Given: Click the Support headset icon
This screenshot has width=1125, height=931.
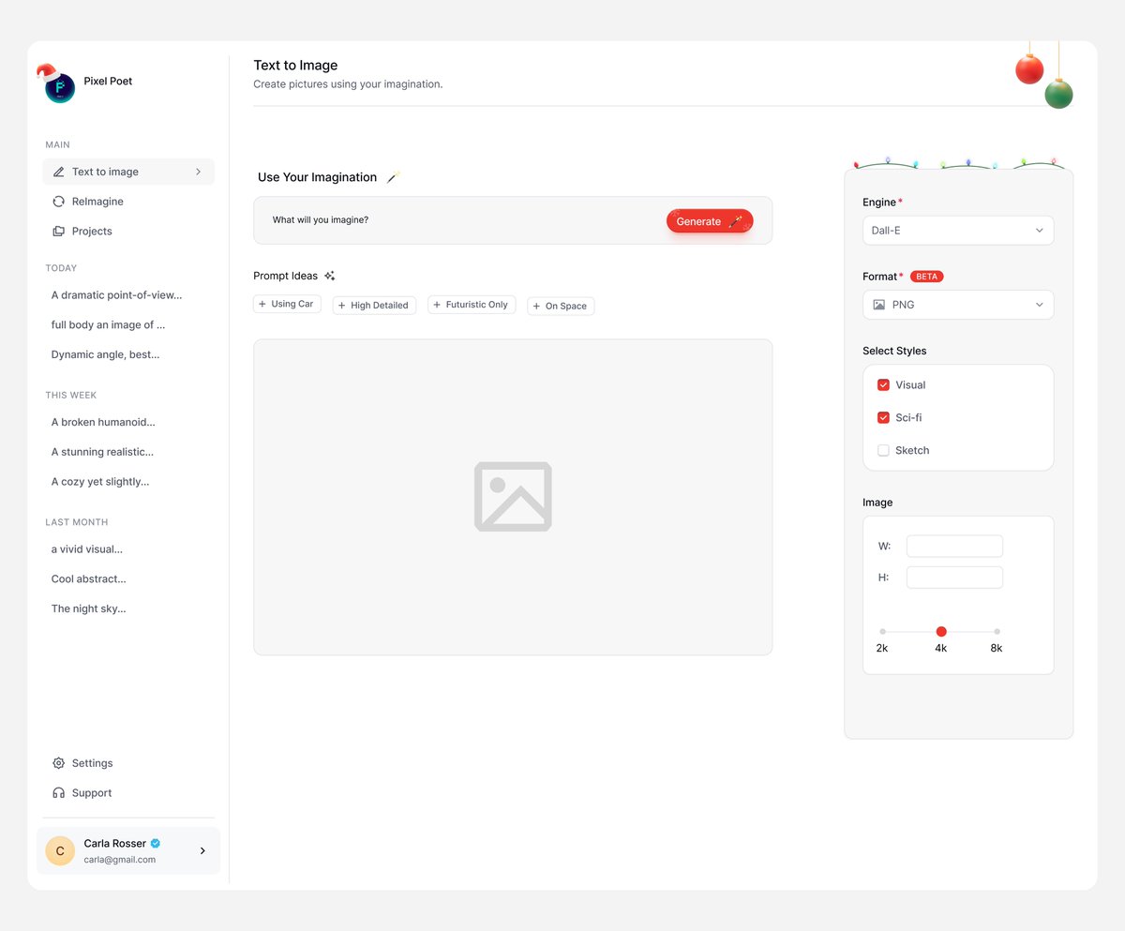Looking at the screenshot, I should (58, 792).
